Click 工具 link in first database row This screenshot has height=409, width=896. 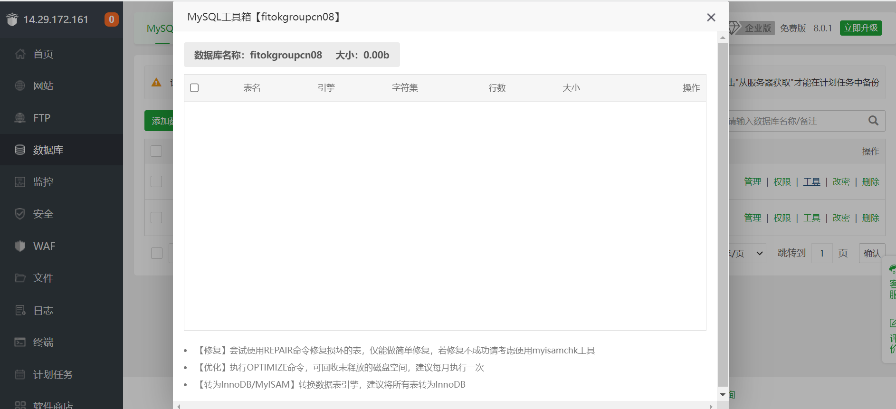click(x=811, y=182)
